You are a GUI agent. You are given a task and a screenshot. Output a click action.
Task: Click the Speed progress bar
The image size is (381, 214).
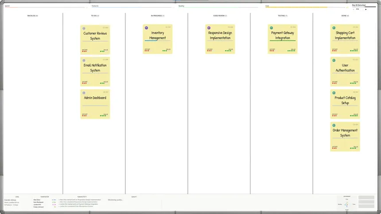pyautogui.click(x=45, y=7)
